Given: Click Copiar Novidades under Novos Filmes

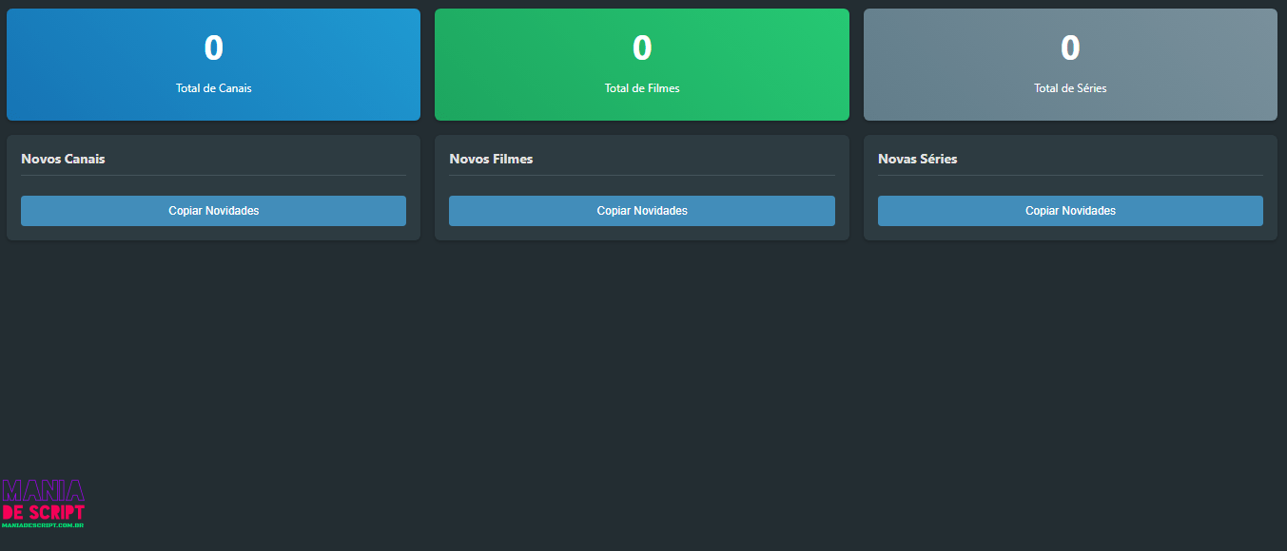Looking at the screenshot, I should coord(642,211).
